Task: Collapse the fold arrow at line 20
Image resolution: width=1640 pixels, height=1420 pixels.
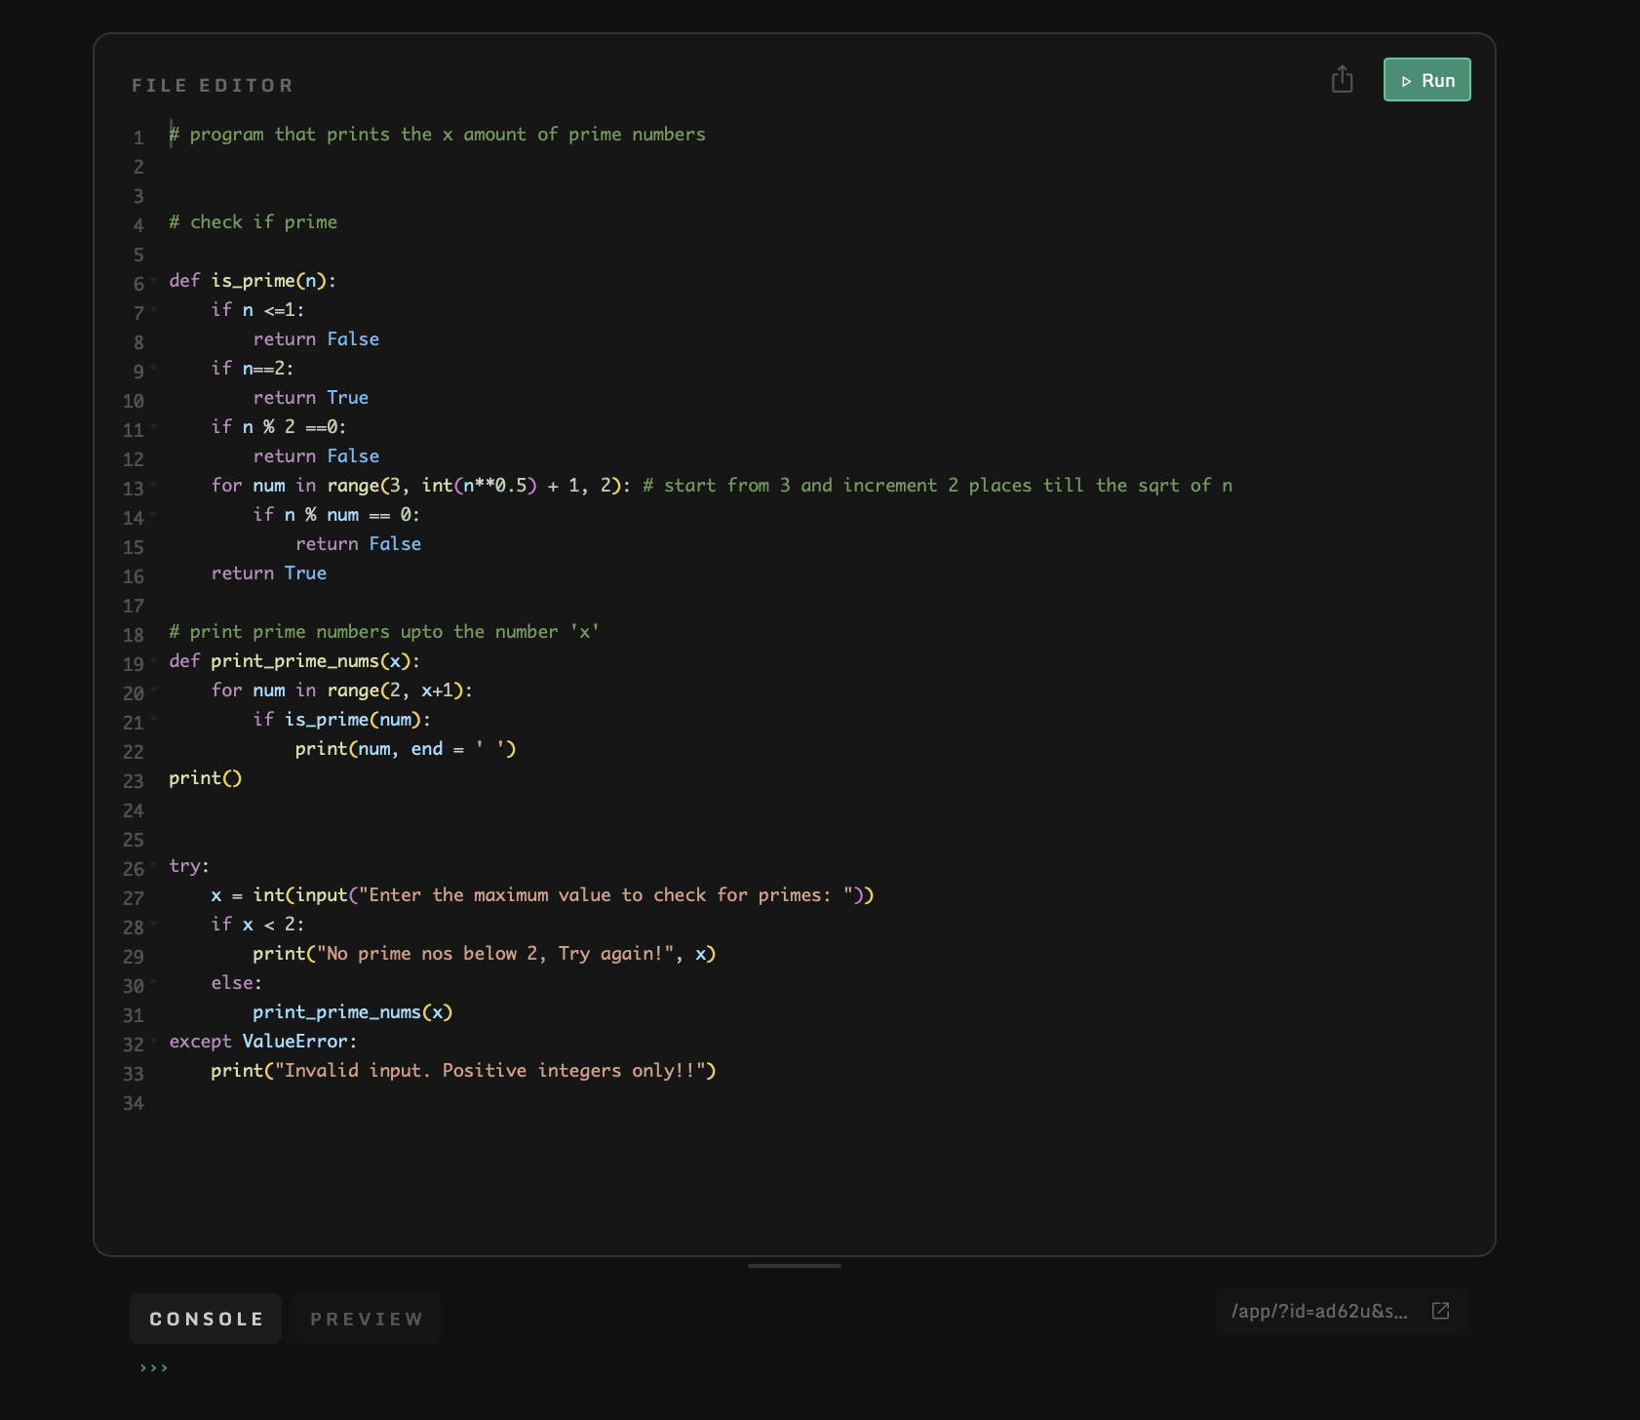Action: coord(154,690)
